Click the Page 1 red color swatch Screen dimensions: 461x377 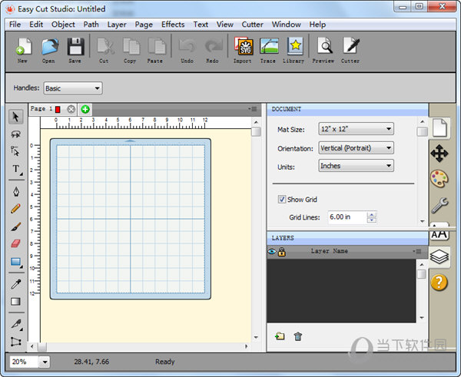click(58, 109)
